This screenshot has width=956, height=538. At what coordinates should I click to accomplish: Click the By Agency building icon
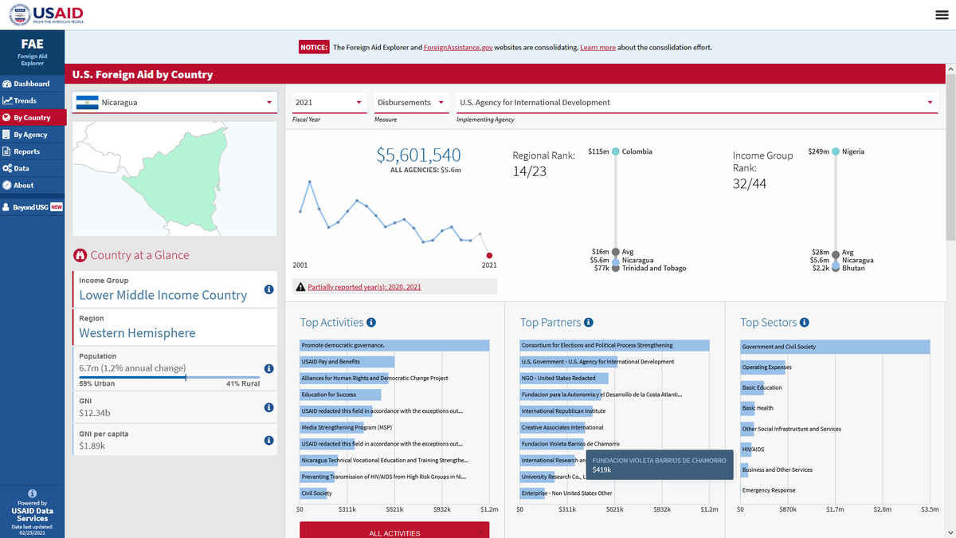coord(6,135)
